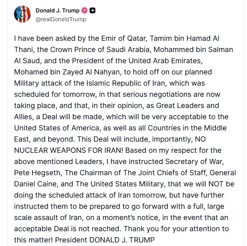Open the @realDonaldTrump handle link
The width and height of the screenshot is (247, 246).
click(x=61, y=19)
